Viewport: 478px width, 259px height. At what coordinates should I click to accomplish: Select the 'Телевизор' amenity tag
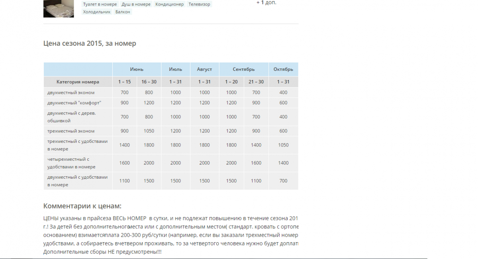199,4
